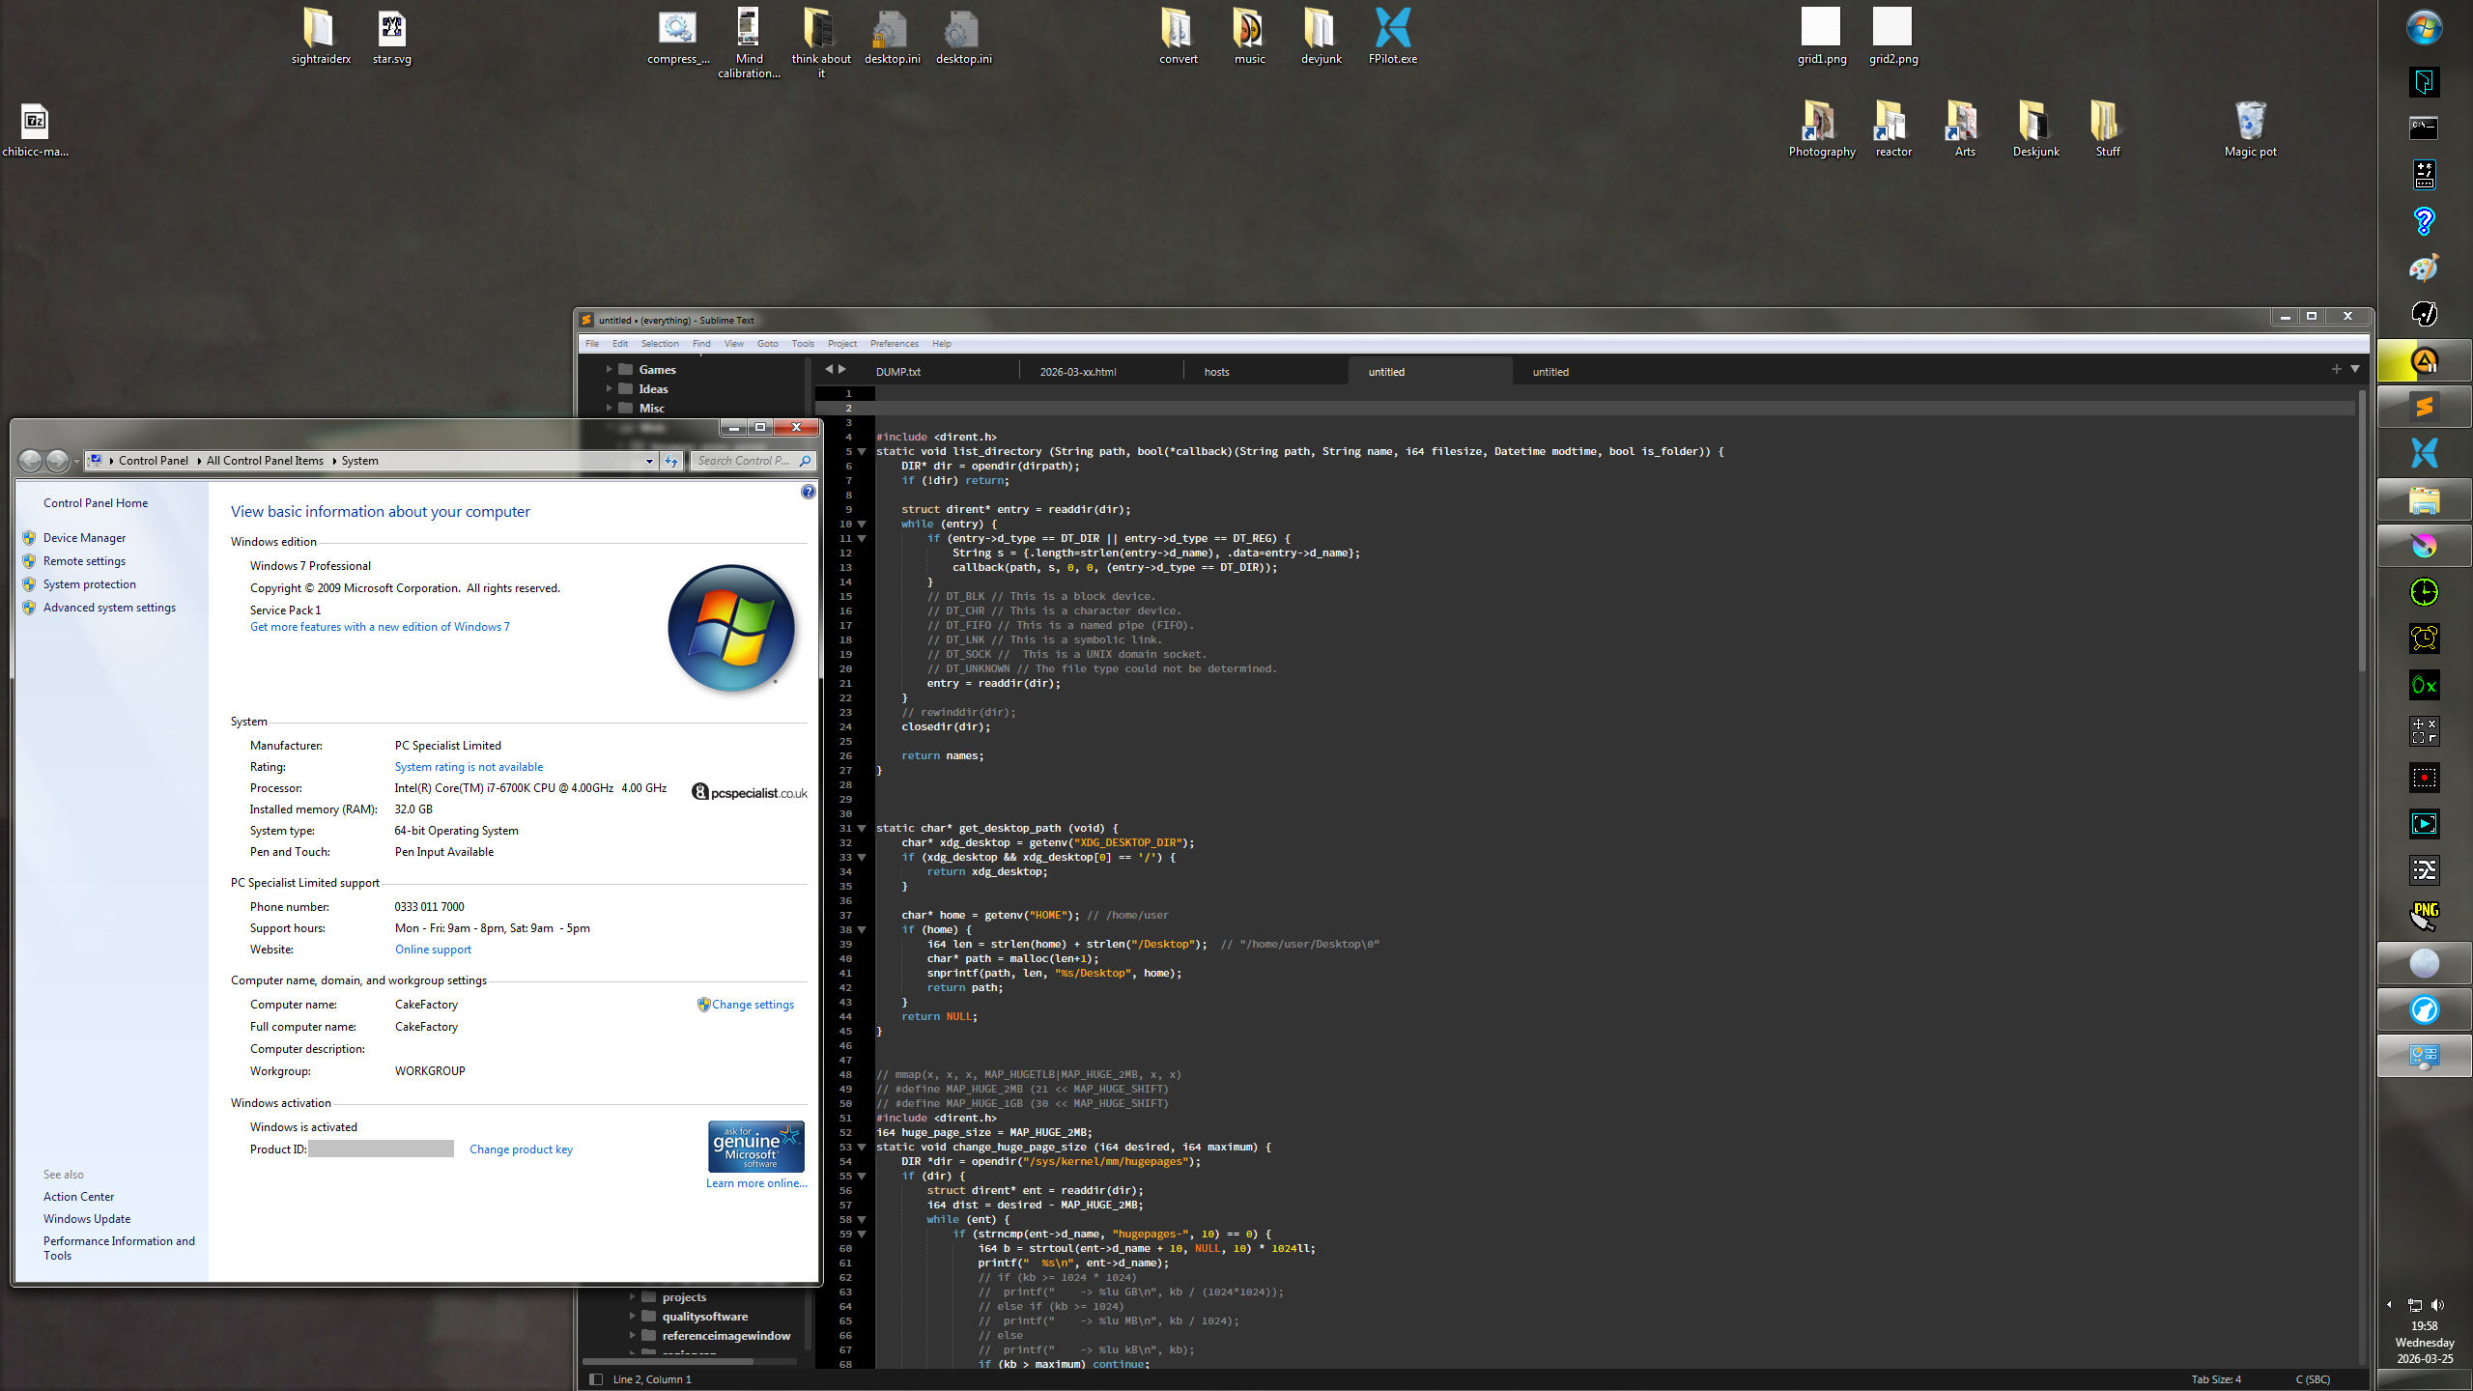Open the command prompt taskbar icon

[x=2424, y=128]
